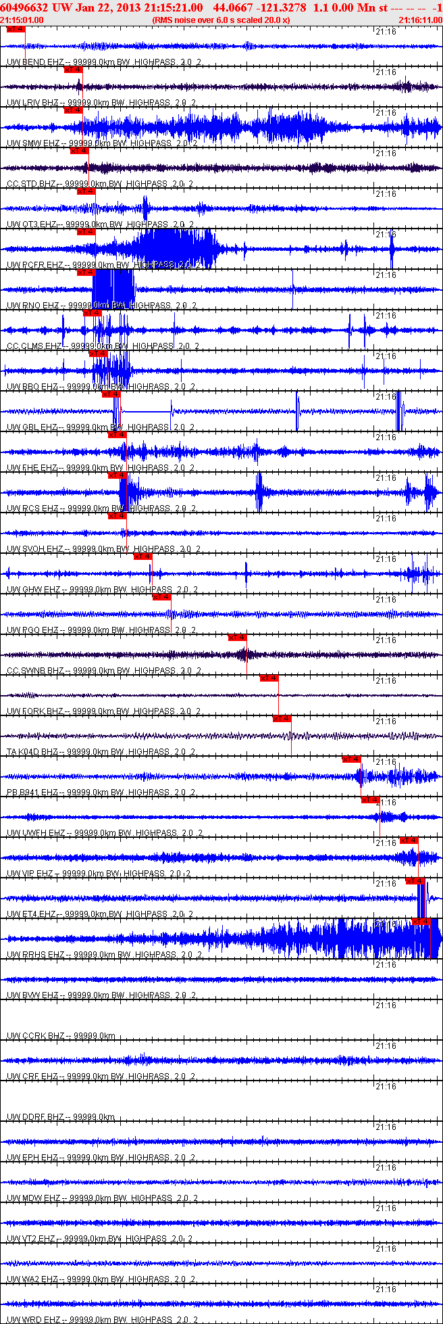Click the red pick flag on OT3 trace

click(x=86, y=191)
